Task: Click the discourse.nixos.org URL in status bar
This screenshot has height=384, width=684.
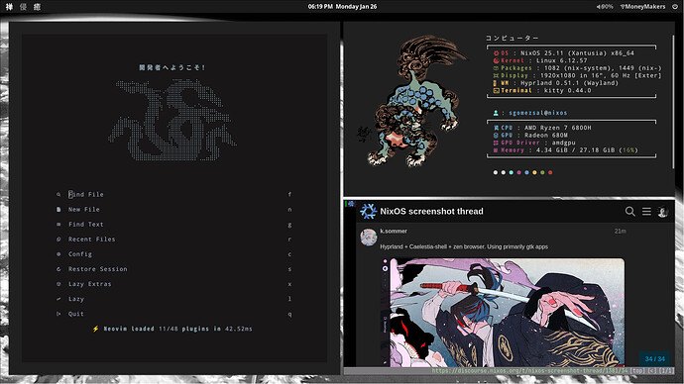Action: (529, 371)
